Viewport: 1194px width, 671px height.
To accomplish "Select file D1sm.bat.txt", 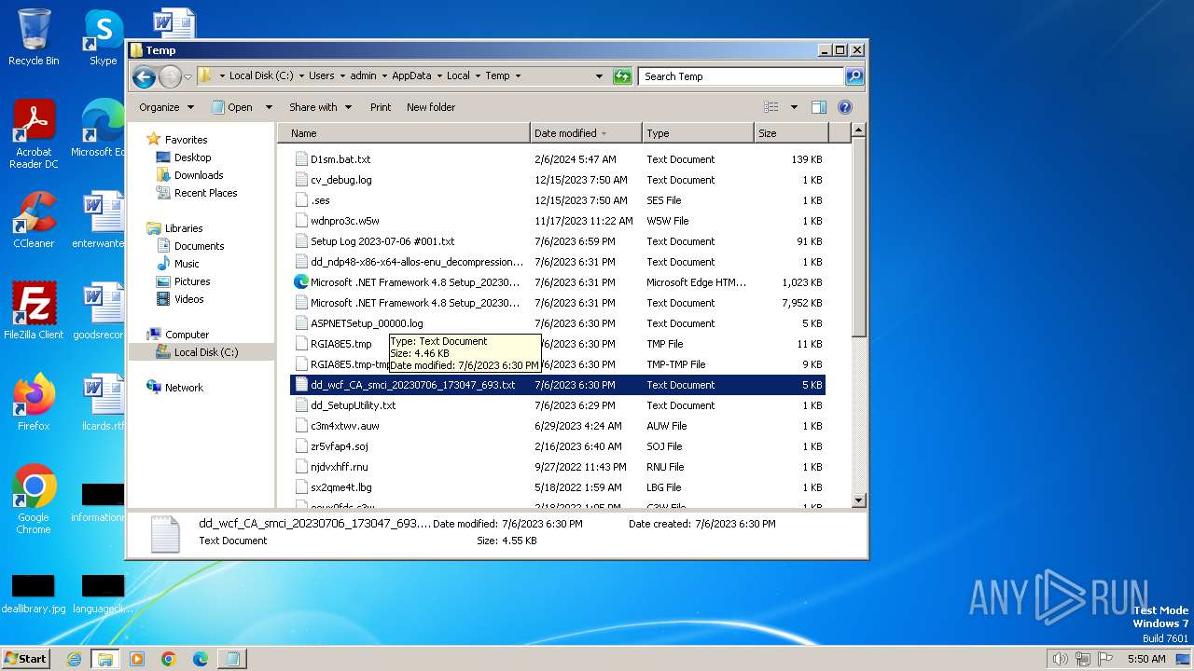I will [x=558, y=159].
